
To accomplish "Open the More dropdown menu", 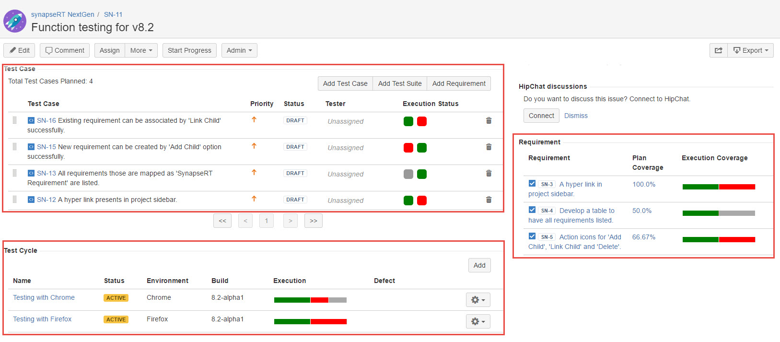I will (x=141, y=50).
